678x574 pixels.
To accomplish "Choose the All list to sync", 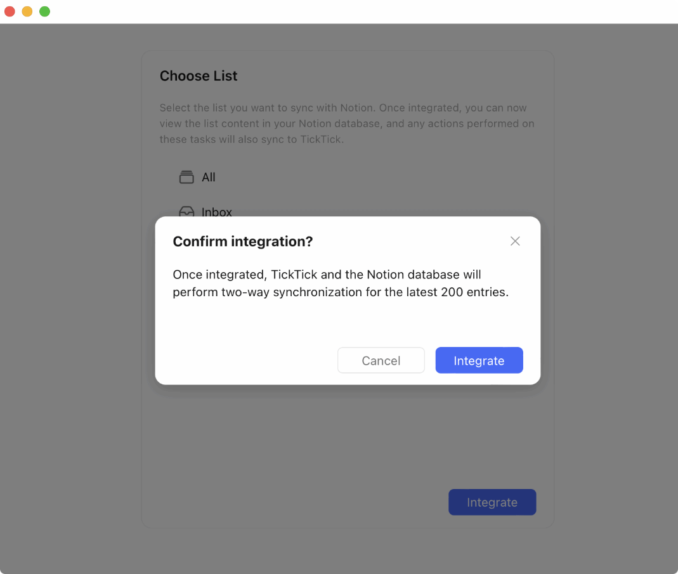I will [x=207, y=178].
